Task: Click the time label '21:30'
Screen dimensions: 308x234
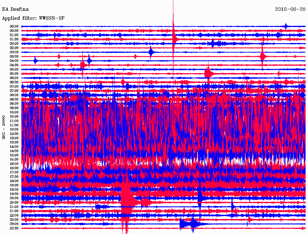Action: click(14, 211)
